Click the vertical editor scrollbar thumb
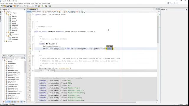 tap(158, 29)
